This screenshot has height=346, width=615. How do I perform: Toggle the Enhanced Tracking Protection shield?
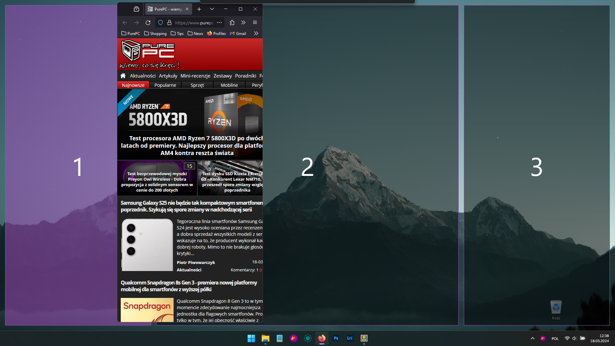[x=160, y=22]
